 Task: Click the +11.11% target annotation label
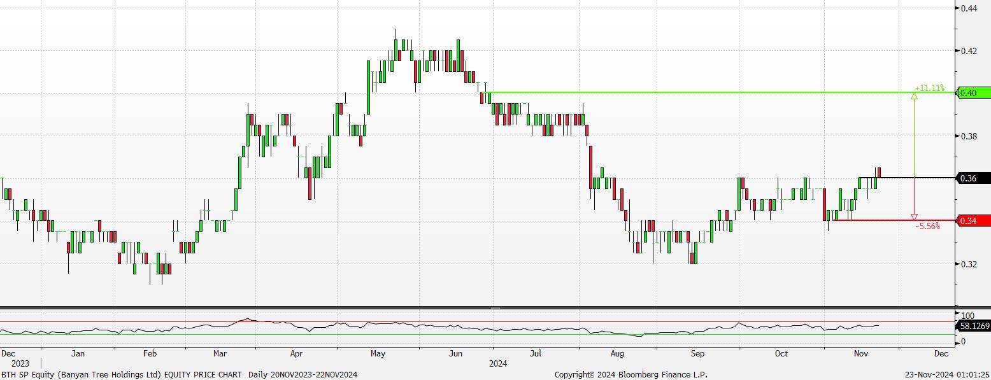coord(929,88)
